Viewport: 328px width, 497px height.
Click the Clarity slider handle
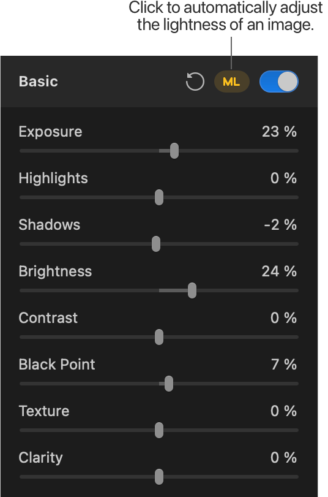click(x=159, y=477)
